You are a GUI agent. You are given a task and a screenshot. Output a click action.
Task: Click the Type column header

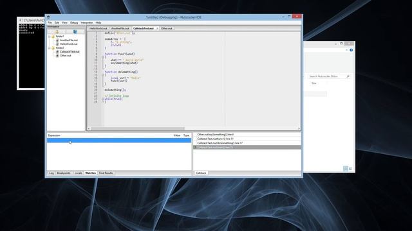pyautogui.click(x=186, y=135)
